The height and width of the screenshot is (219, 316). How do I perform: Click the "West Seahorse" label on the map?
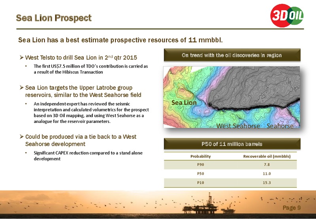point(238,126)
